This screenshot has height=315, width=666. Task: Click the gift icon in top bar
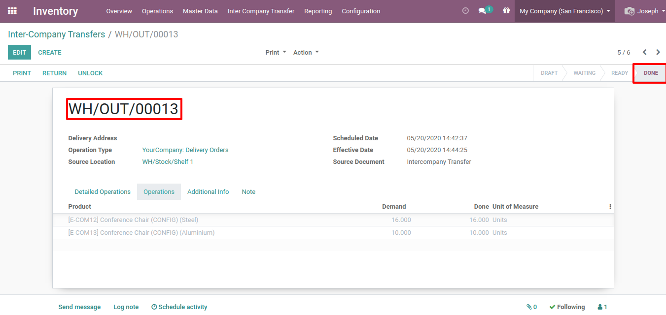pyautogui.click(x=506, y=11)
